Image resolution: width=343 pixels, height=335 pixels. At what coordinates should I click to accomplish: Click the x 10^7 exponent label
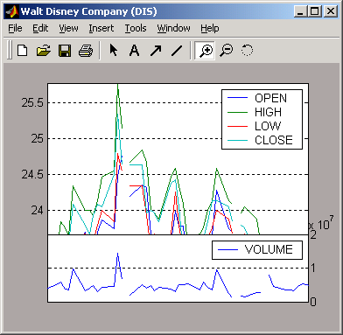321,224
